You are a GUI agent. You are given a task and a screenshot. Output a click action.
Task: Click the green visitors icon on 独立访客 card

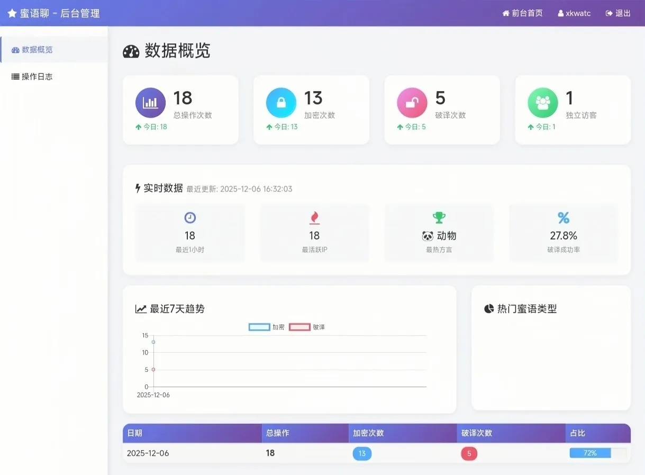(543, 102)
